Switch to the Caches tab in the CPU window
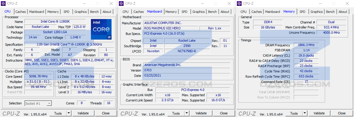354x117 pixels. pos(21,12)
